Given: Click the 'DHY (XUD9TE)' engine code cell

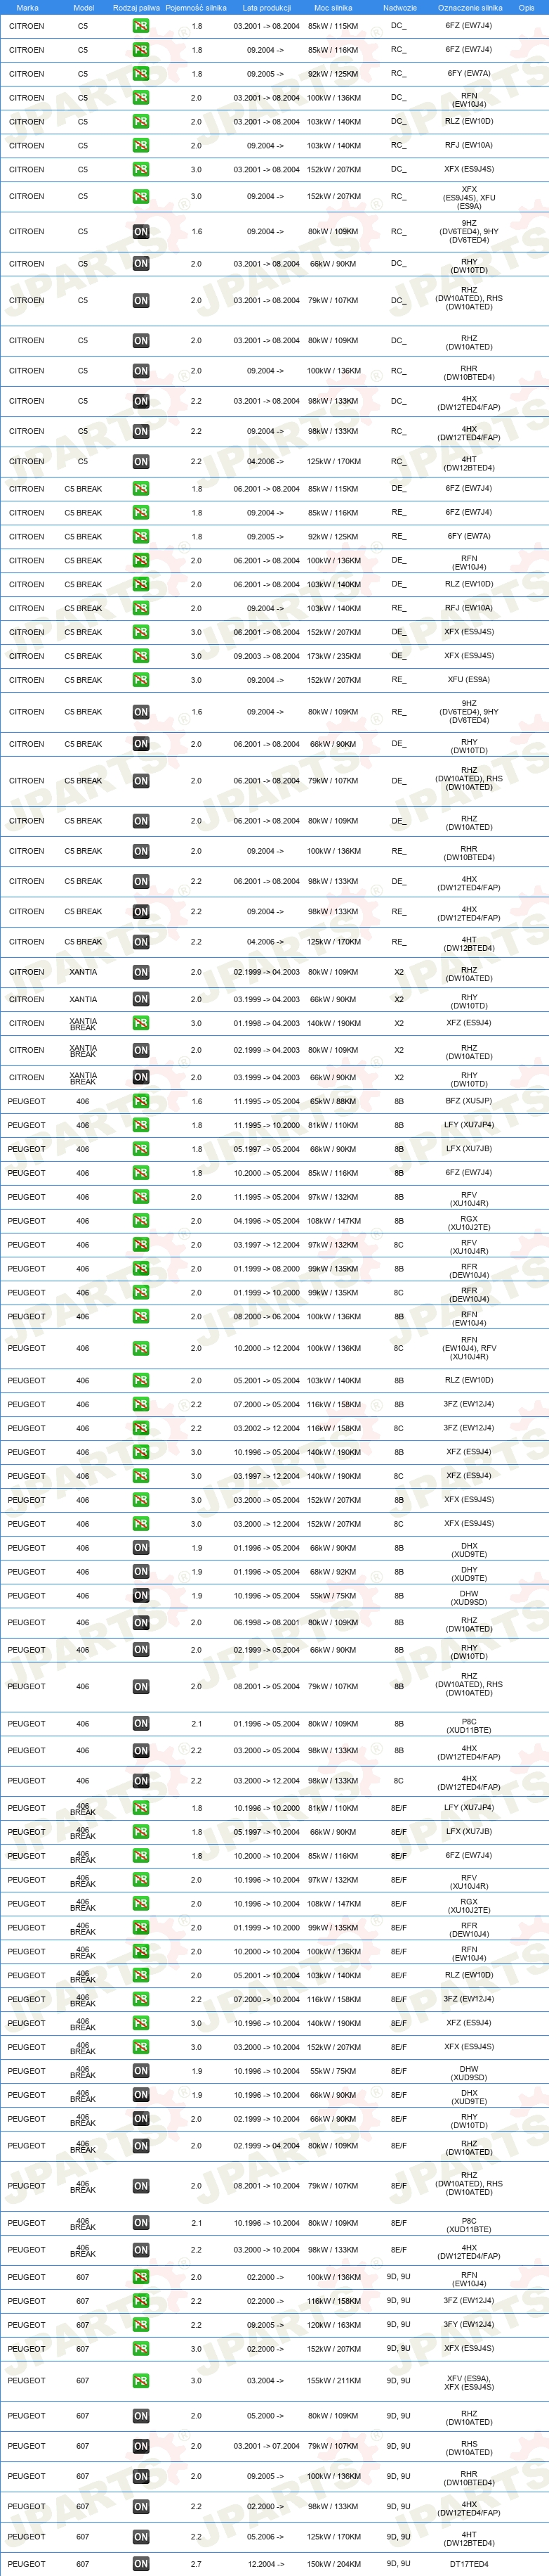Looking at the screenshot, I should 469,1572.
